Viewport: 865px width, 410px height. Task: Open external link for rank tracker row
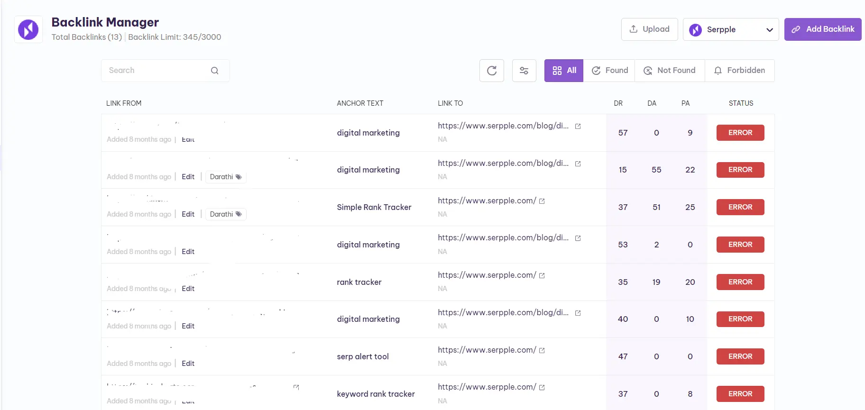tap(542, 276)
